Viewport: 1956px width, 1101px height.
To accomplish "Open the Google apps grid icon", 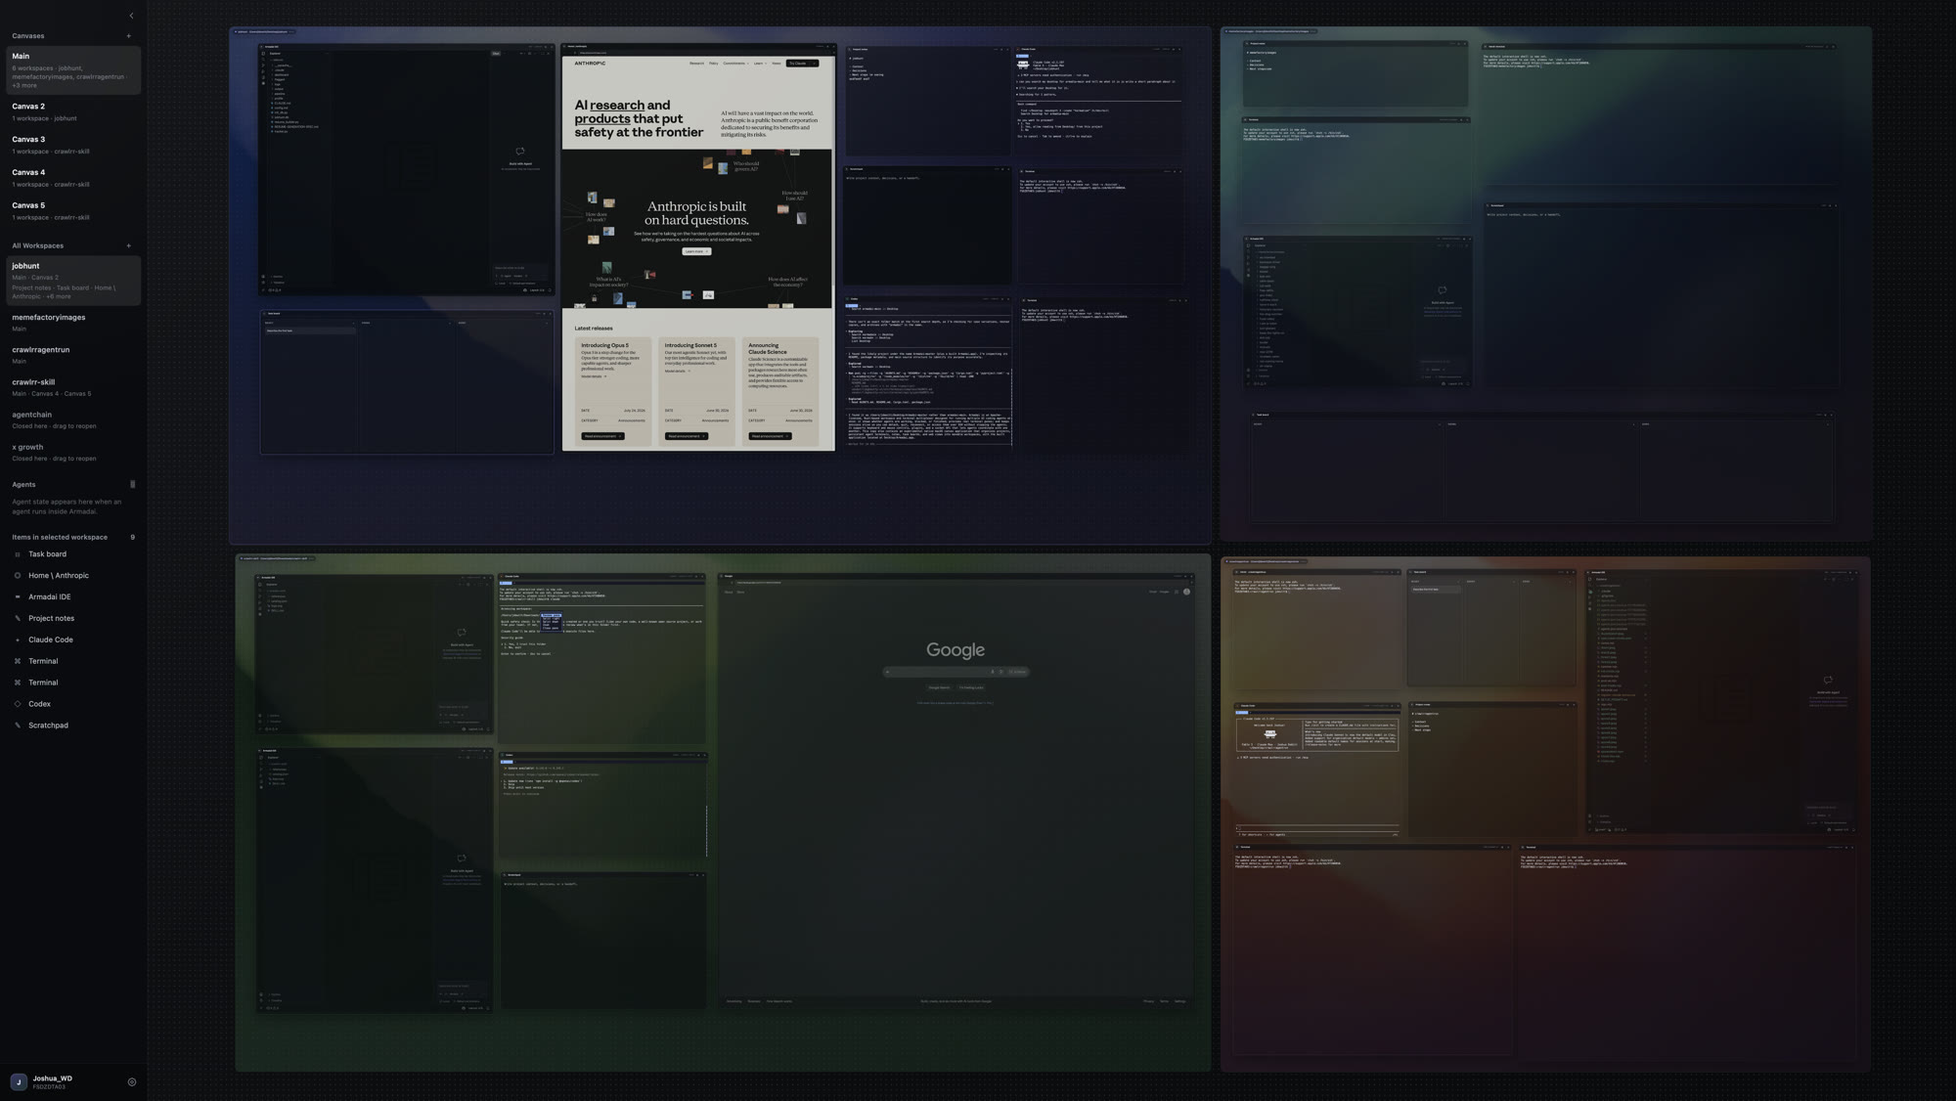I will coord(1177,592).
